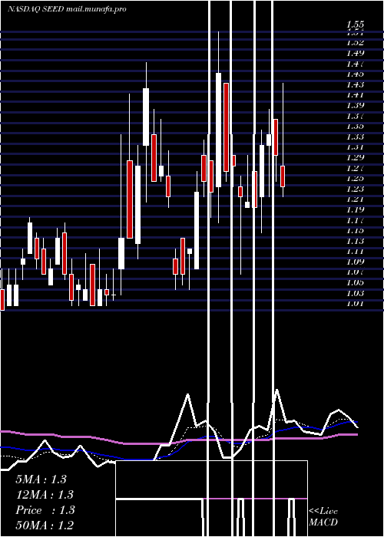
Task: Click the 12MA : 1.3 legend entry
Action: click(45, 495)
